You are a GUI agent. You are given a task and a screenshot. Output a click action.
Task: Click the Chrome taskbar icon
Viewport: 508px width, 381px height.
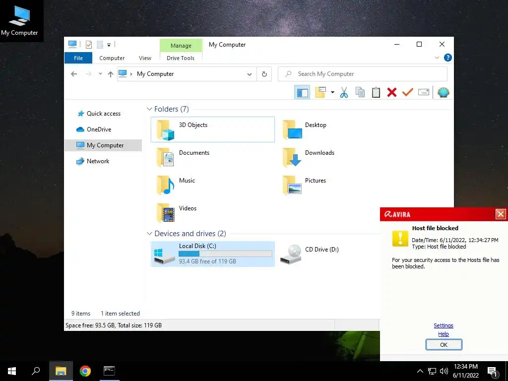tap(85, 371)
